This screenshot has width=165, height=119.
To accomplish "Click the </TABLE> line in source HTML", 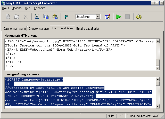I will [13, 62].
